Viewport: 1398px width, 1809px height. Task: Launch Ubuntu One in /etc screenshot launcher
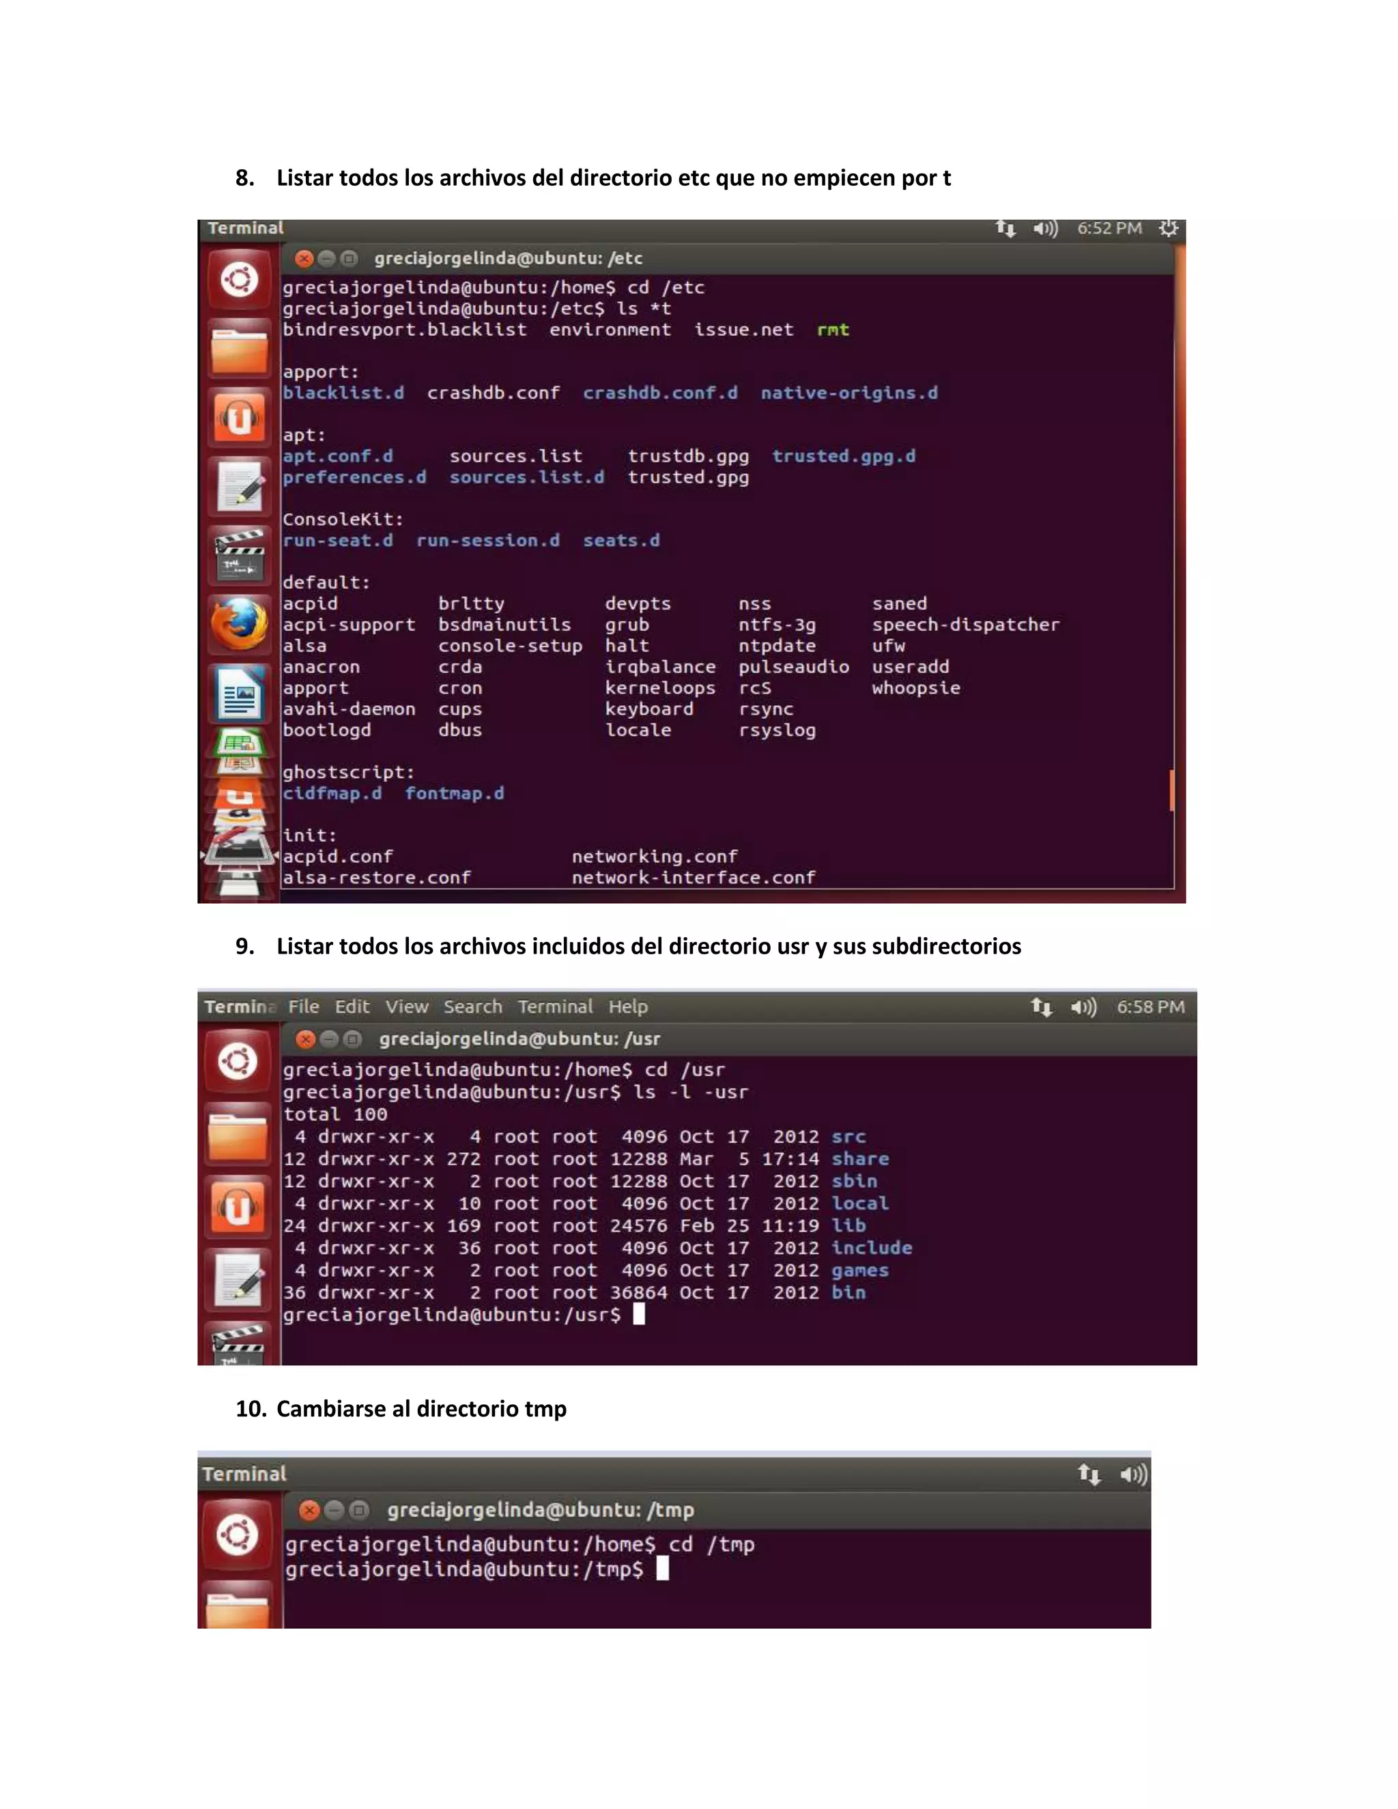[240, 418]
